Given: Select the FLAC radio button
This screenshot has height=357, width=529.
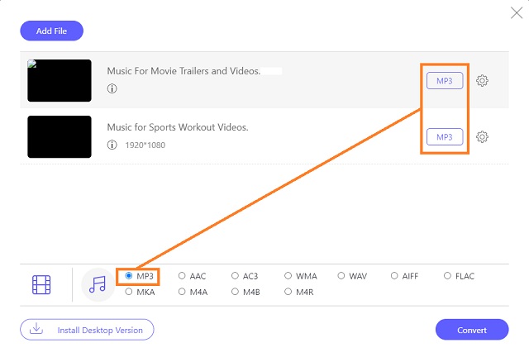Looking at the screenshot, I should (447, 276).
